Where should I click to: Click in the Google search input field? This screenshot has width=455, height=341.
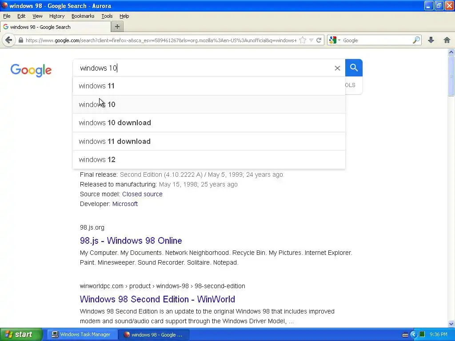203,68
